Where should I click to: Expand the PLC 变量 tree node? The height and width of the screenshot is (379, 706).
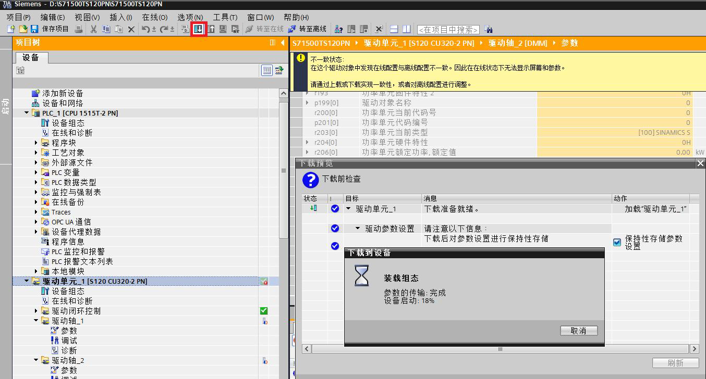coord(36,172)
